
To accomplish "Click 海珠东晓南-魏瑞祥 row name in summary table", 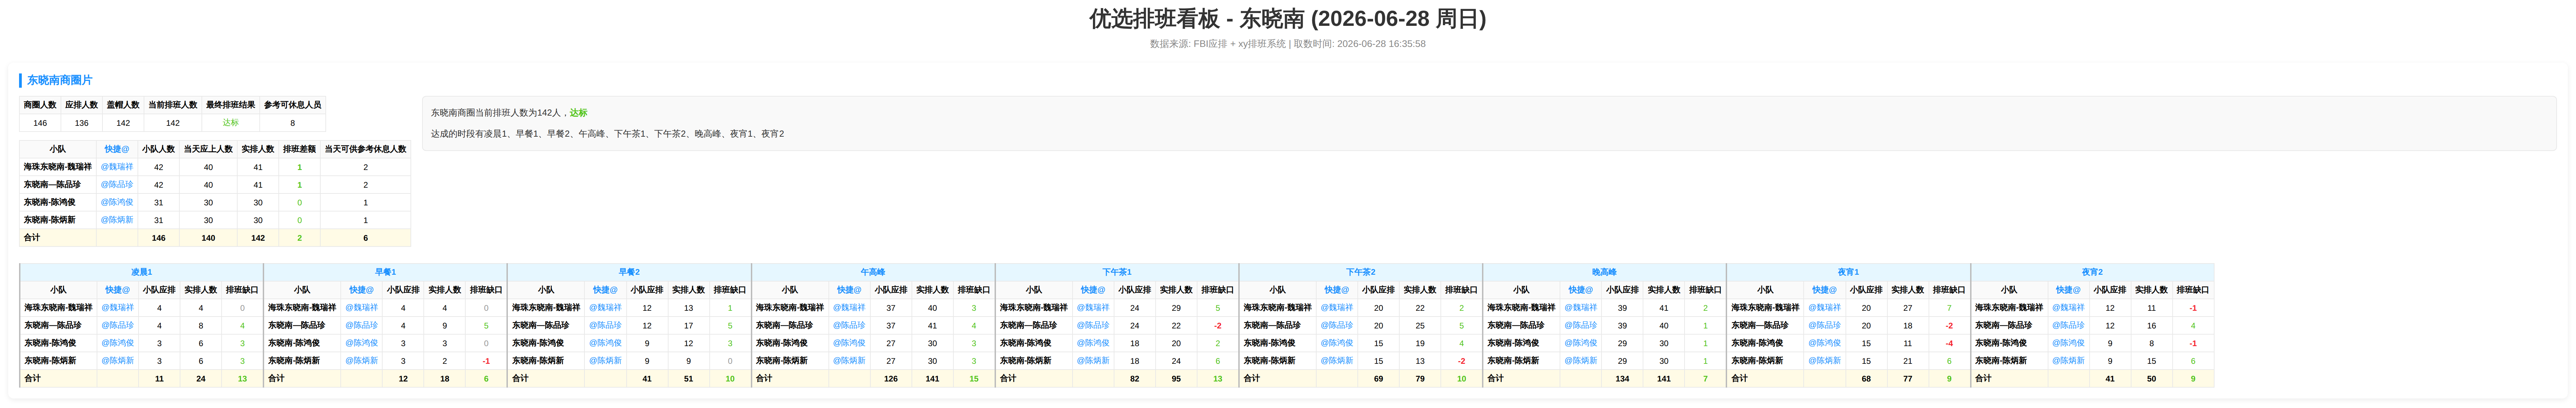I will coord(58,167).
